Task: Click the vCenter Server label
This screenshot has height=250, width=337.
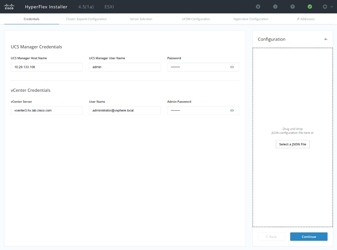Action: [x=21, y=102]
